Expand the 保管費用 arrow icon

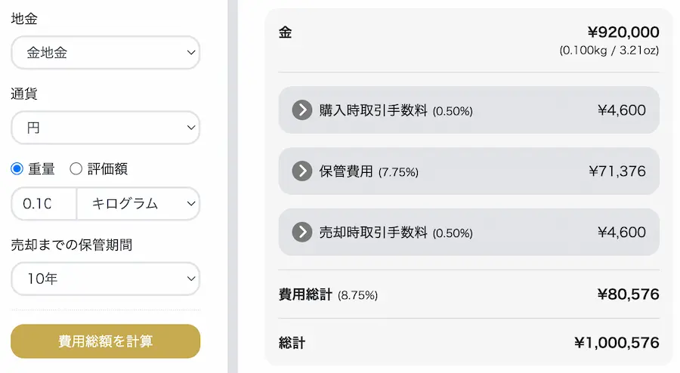[301, 171]
